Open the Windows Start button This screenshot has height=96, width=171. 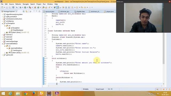[x=3, y=94]
